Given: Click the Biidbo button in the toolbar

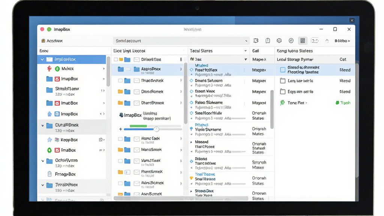Looking at the screenshot, I should tap(342, 41).
